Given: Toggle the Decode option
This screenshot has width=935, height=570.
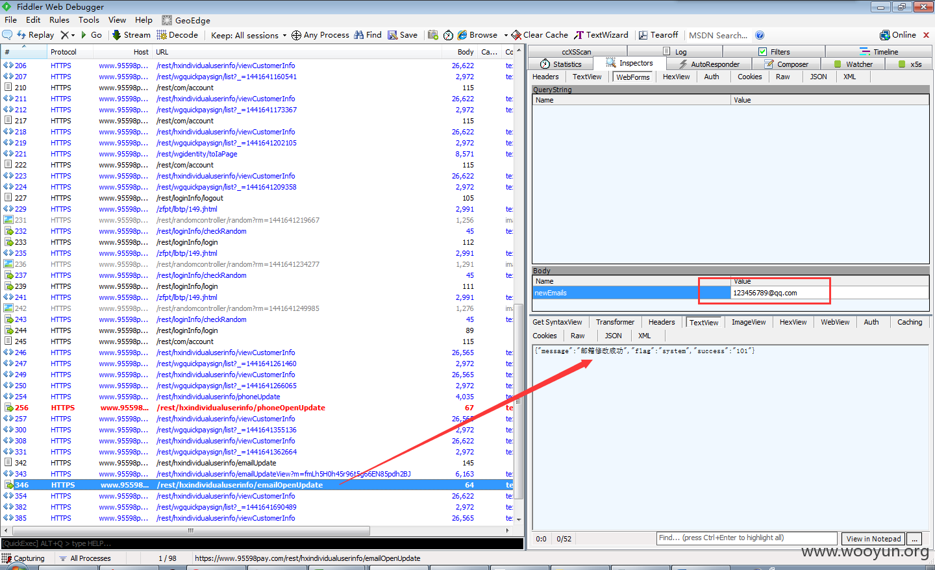Looking at the screenshot, I should 177,35.
